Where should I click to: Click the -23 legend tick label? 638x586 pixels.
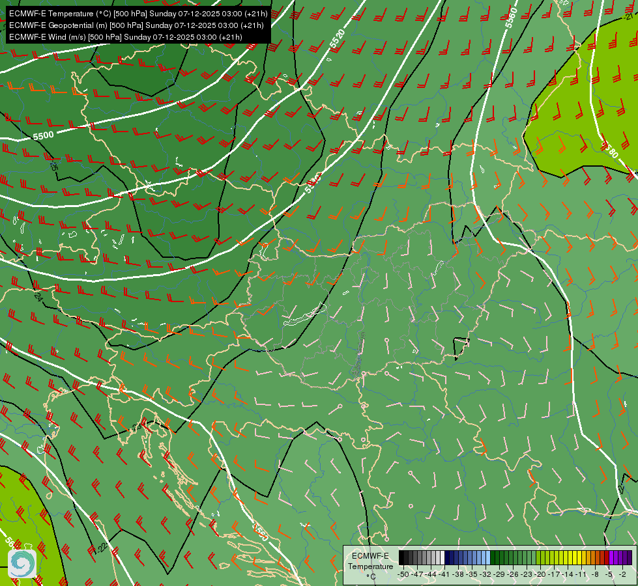(527, 575)
